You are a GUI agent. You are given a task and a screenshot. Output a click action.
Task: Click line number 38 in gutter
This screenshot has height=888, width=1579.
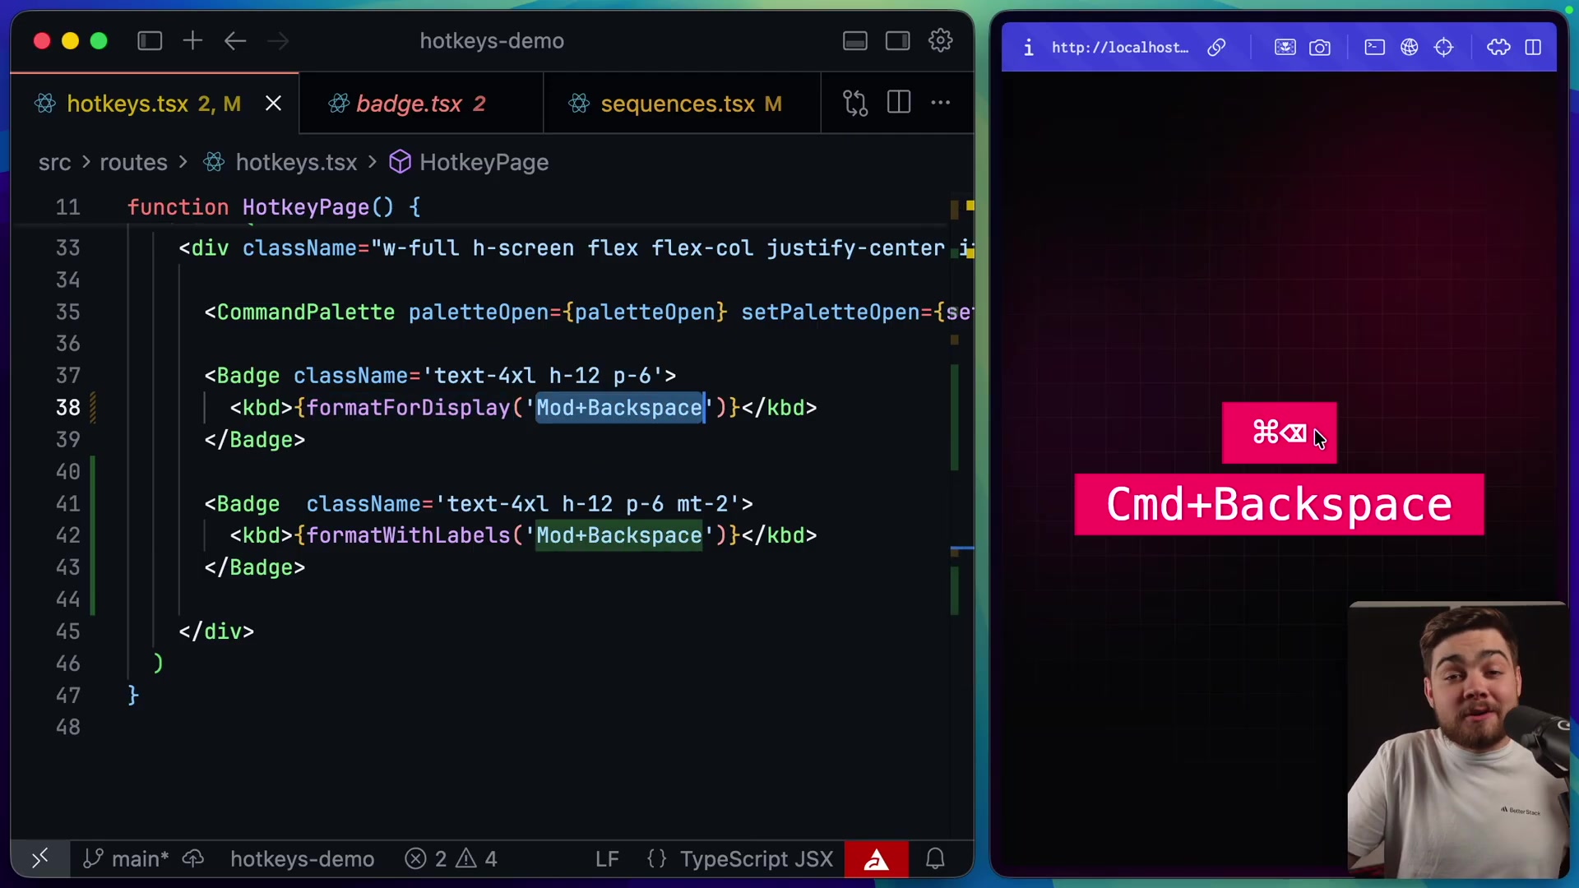coord(68,408)
